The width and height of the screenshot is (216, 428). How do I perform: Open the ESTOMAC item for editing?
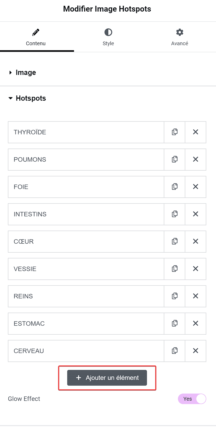86,323
